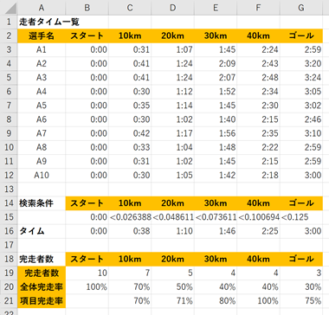Click orange 完走者数 cell in row 19

click(42, 273)
